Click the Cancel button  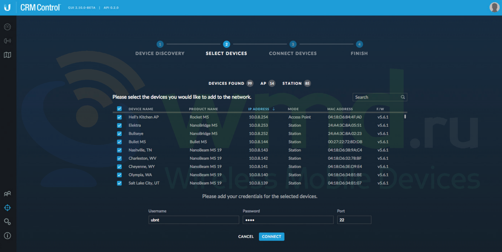(x=246, y=237)
